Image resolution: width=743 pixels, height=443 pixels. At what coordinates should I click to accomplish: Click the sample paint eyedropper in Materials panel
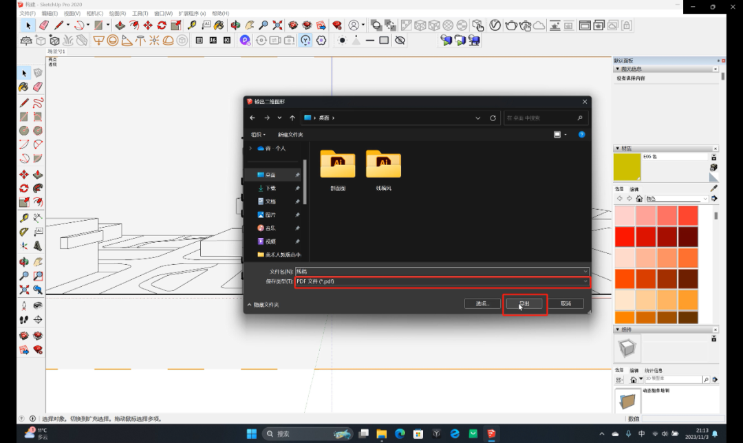(713, 188)
